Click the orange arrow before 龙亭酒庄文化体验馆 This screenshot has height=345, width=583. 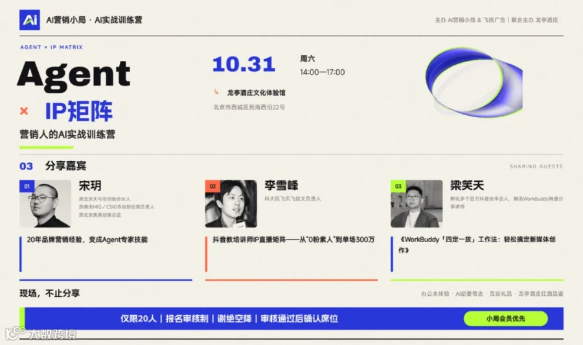216,92
